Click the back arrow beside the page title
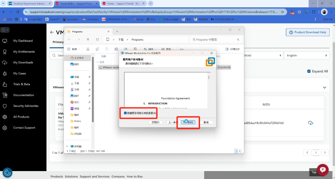 tap(52, 32)
